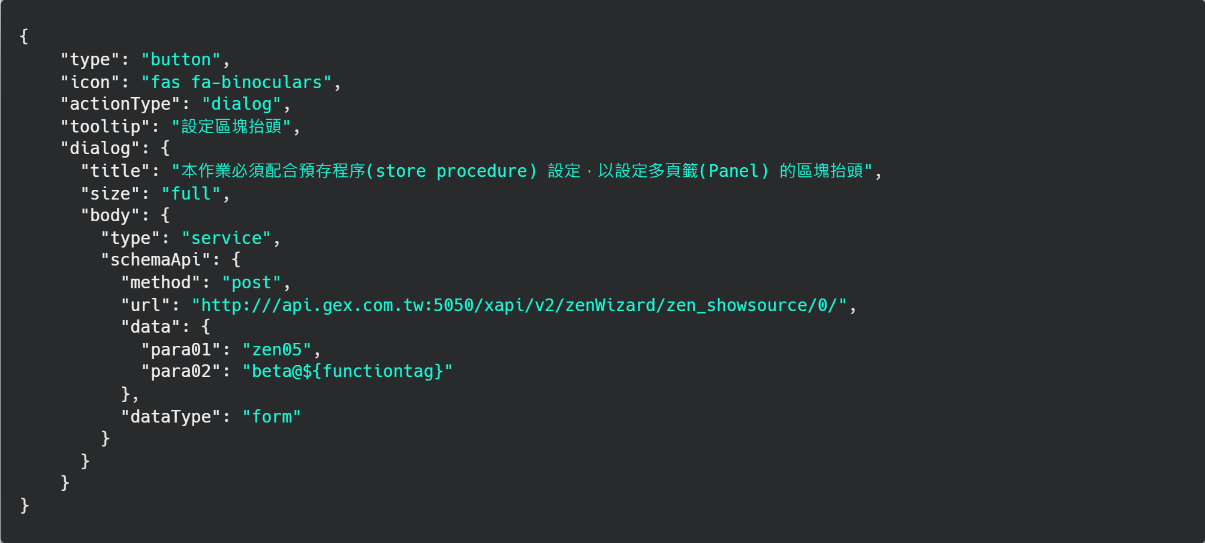Select the "fas fa-binoculars" value

(236, 82)
